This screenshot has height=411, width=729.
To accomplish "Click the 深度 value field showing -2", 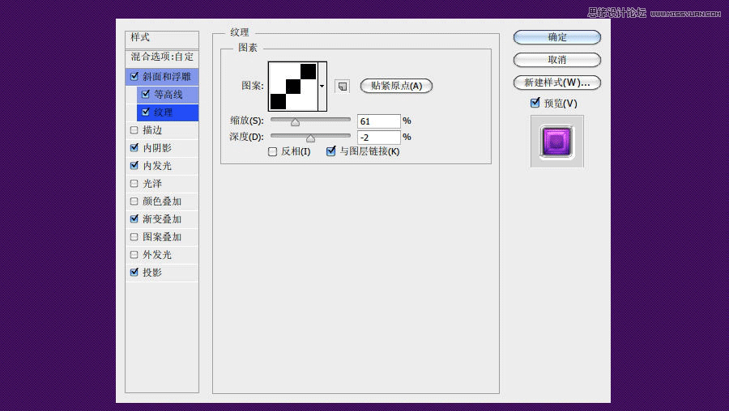I will [378, 138].
